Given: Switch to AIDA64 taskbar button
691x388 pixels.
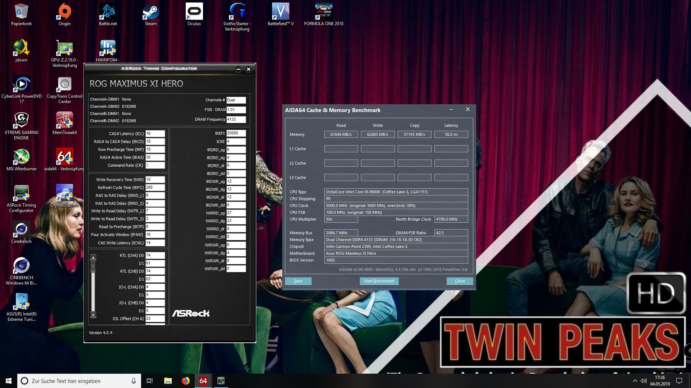Looking at the screenshot, I should point(203,381).
